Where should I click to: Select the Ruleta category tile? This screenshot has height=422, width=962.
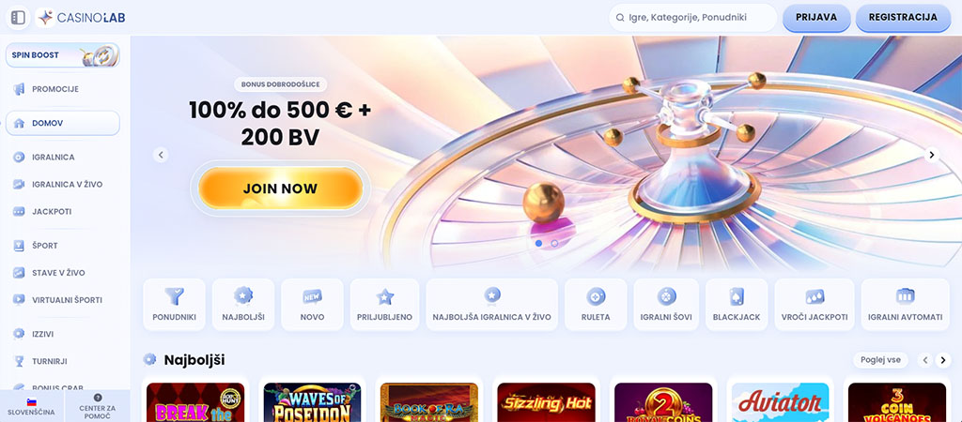[x=596, y=305]
